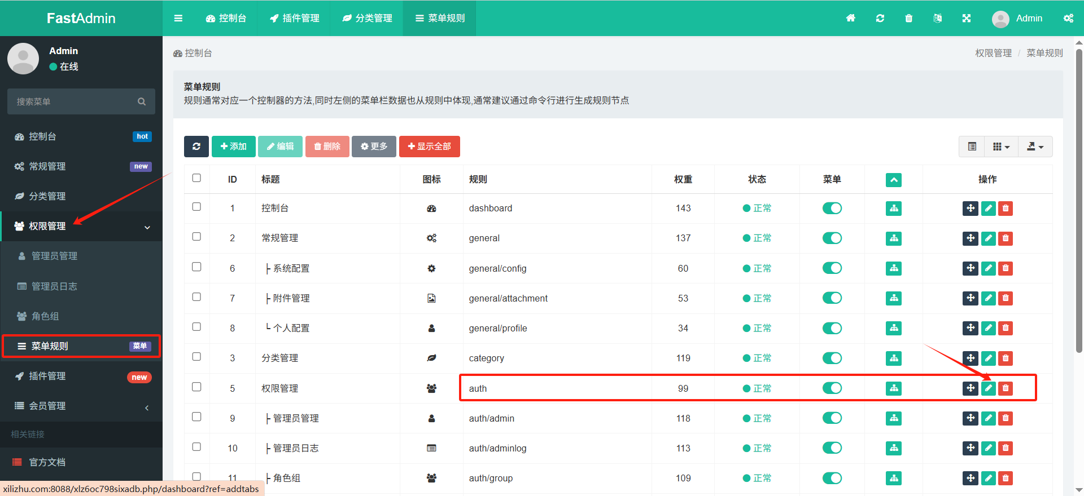Click collapse-all caret in table header
The image size is (1084, 496).
click(x=894, y=180)
